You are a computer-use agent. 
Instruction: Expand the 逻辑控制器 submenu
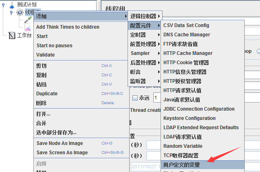click(145, 16)
